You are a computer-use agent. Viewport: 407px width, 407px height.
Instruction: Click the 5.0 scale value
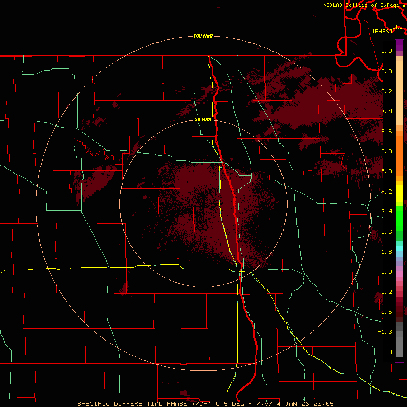tap(387, 171)
